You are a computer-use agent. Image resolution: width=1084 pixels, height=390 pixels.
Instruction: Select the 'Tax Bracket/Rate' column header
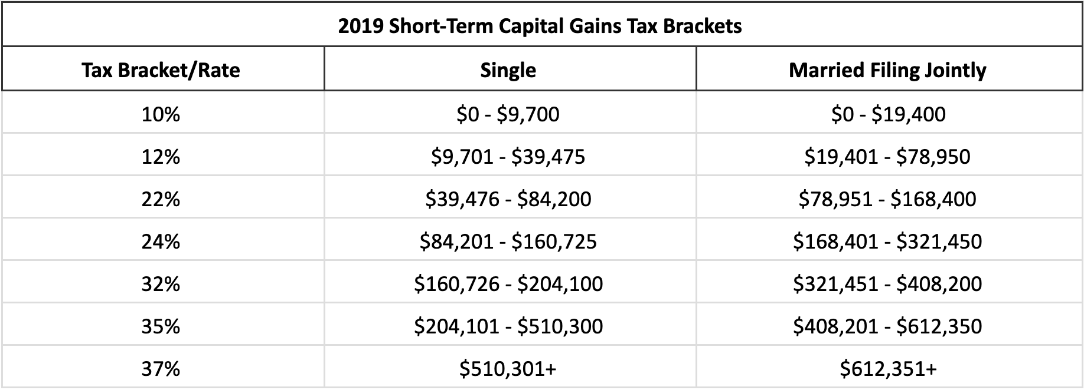click(161, 70)
